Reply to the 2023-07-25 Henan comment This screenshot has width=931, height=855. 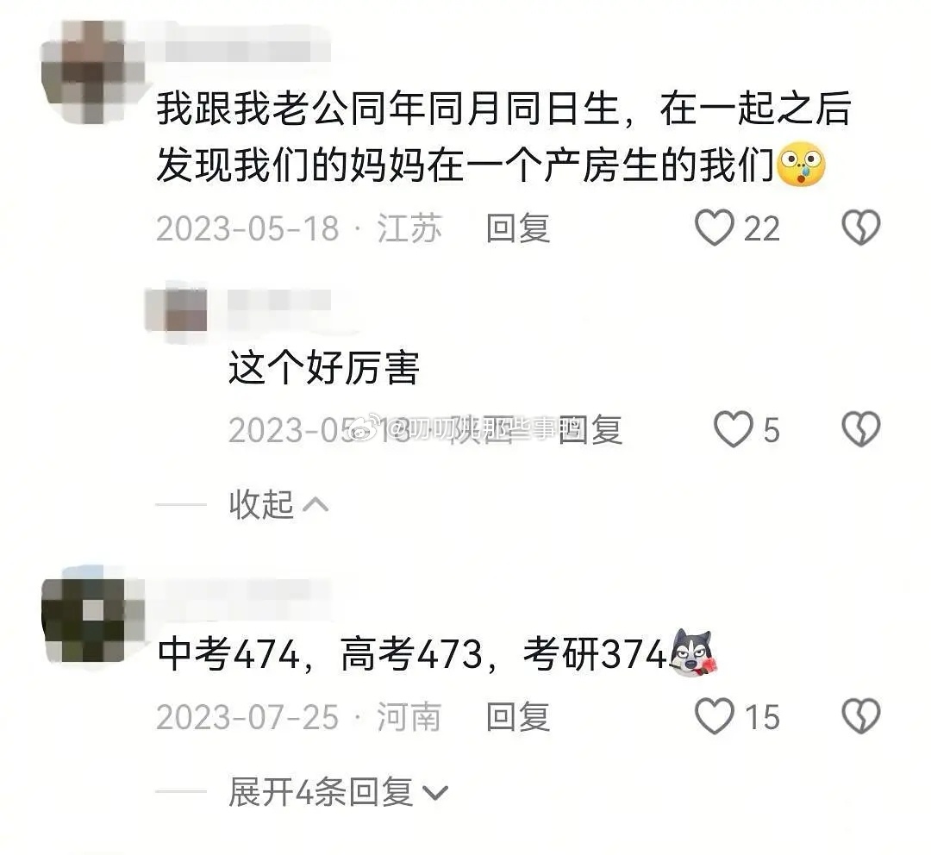click(x=518, y=716)
